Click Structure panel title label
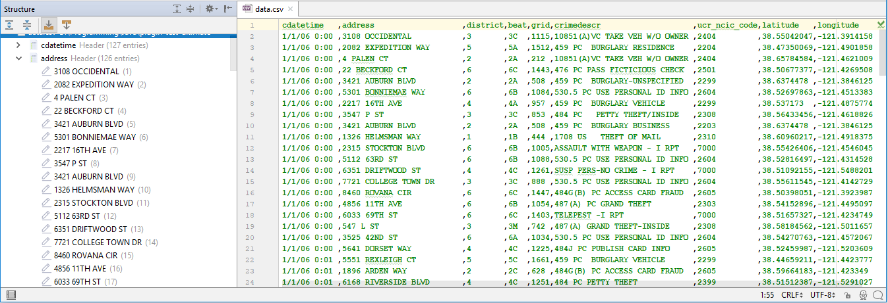This screenshot has height=303, width=888. coord(19,9)
